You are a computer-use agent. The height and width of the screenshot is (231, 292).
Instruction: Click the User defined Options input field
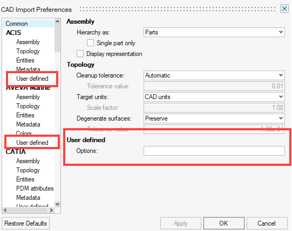(214, 151)
